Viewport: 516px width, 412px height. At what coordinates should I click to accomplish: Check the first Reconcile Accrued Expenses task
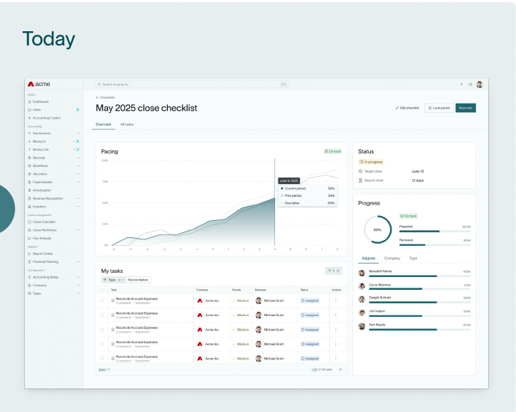(x=102, y=300)
